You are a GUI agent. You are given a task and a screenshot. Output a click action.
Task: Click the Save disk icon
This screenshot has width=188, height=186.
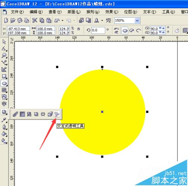pyautogui.click(x=20, y=20)
